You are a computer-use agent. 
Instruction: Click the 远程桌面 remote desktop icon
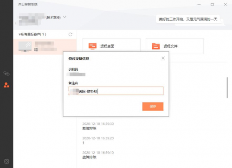92,46
